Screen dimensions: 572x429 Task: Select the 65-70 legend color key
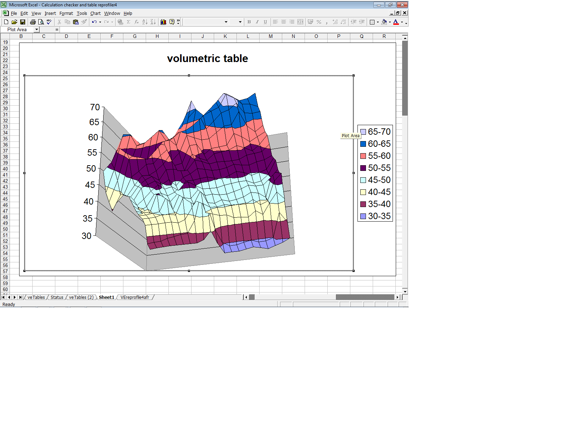363,132
